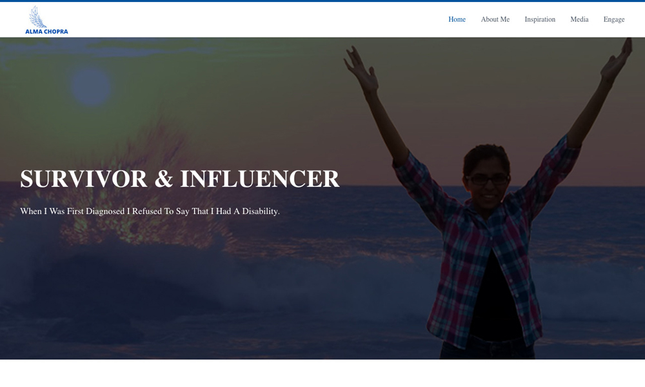Screen dimensions: 645x387
Task: Click the 'When I Was First Diagnosed' subtitle
Action: [150, 211]
